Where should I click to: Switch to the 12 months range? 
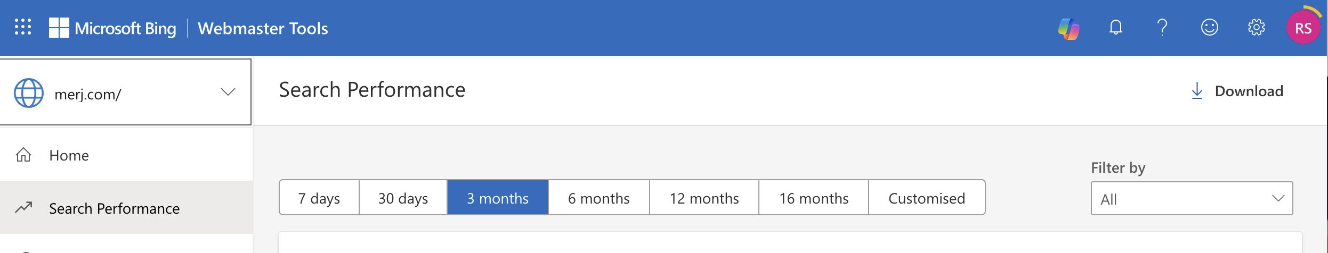pyautogui.click(x=704, y=198)
